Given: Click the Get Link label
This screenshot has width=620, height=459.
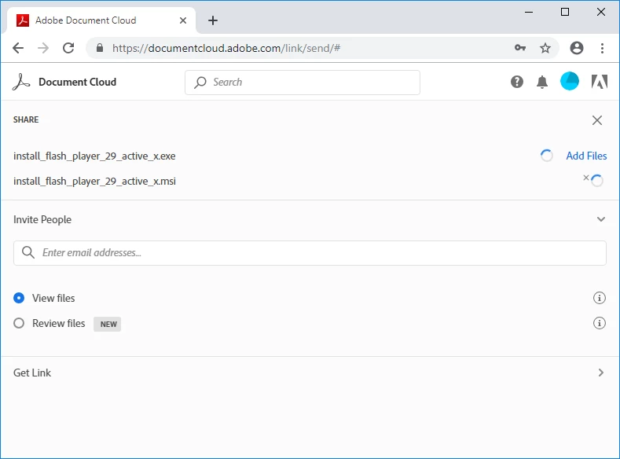Looking at the screenshot, I should pyautogui.click(x=32, y=373).
